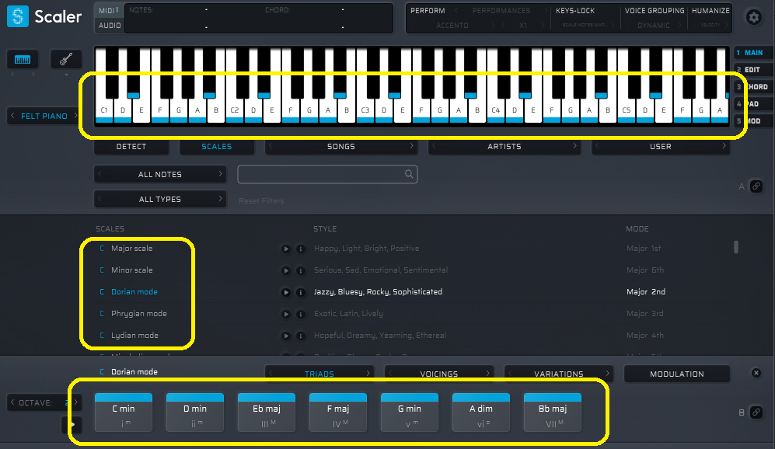Screen dimensions: 775x449
Task: Open the SONGS tab
Action: 340,146
